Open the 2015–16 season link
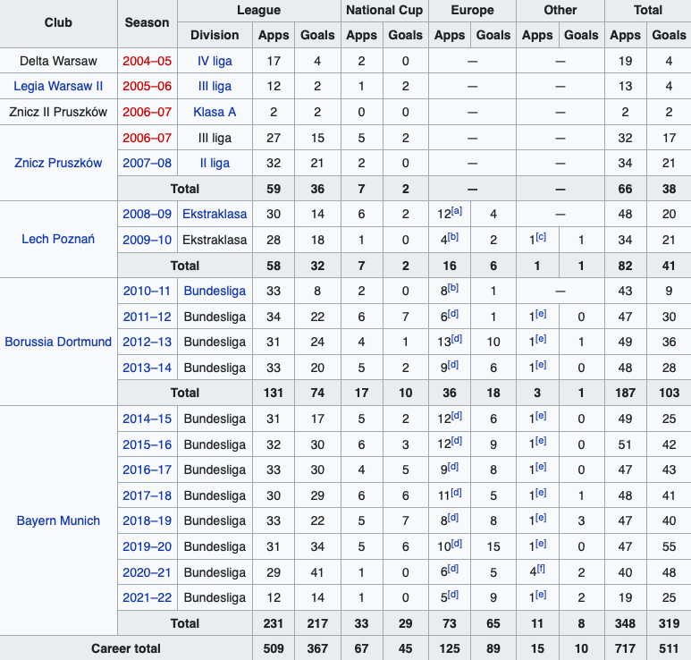The height and width of the screenshot is (660, 691). pos(147,444)
